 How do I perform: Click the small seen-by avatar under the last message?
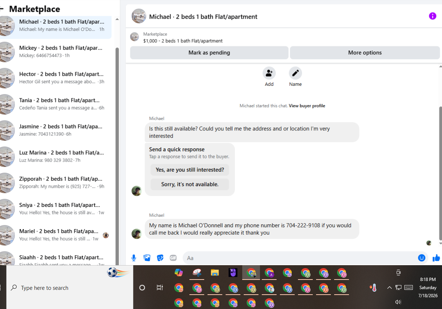[429, 243]
